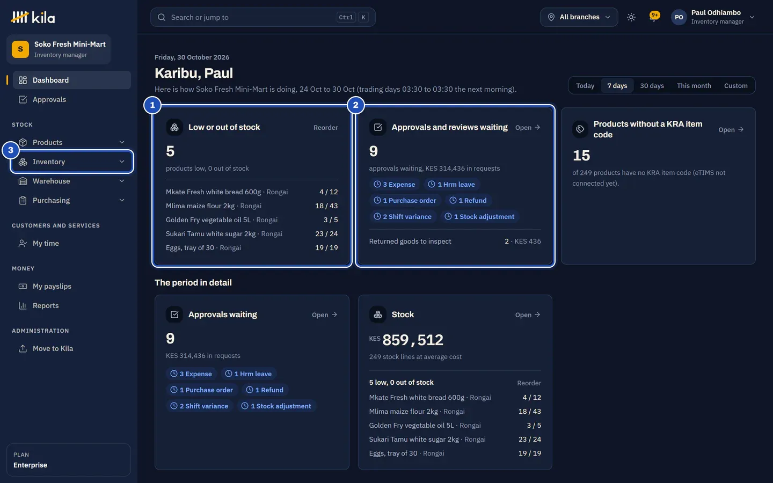
Task: Click 2 Shift variance chip in Approvals and reviews waiting
Action: pyautogui.click(x=403, y=217)
